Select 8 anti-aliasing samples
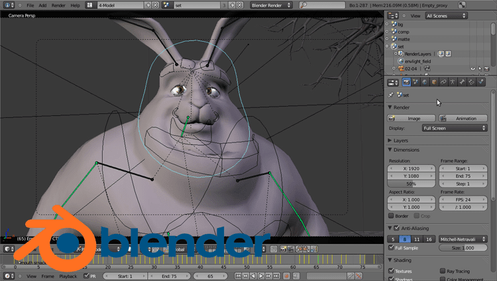Viewport: 497px width, 281px height. (405, 239)
